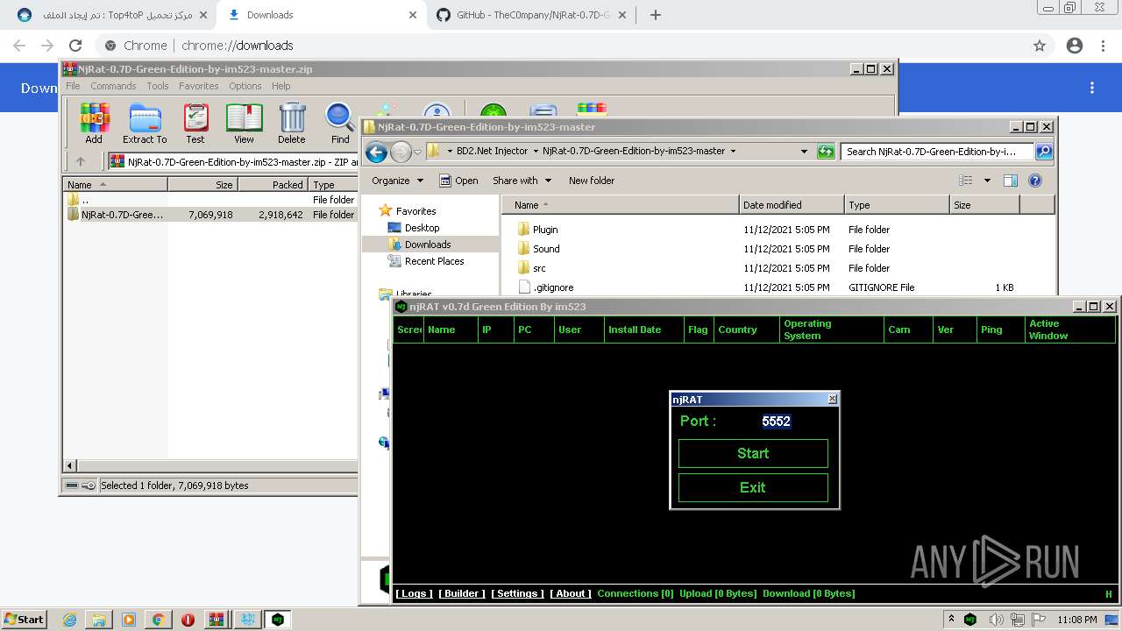This screenshot has width=1122, height=631.
Task: Select the .gitignore file in Explorer
Action: 553,287
